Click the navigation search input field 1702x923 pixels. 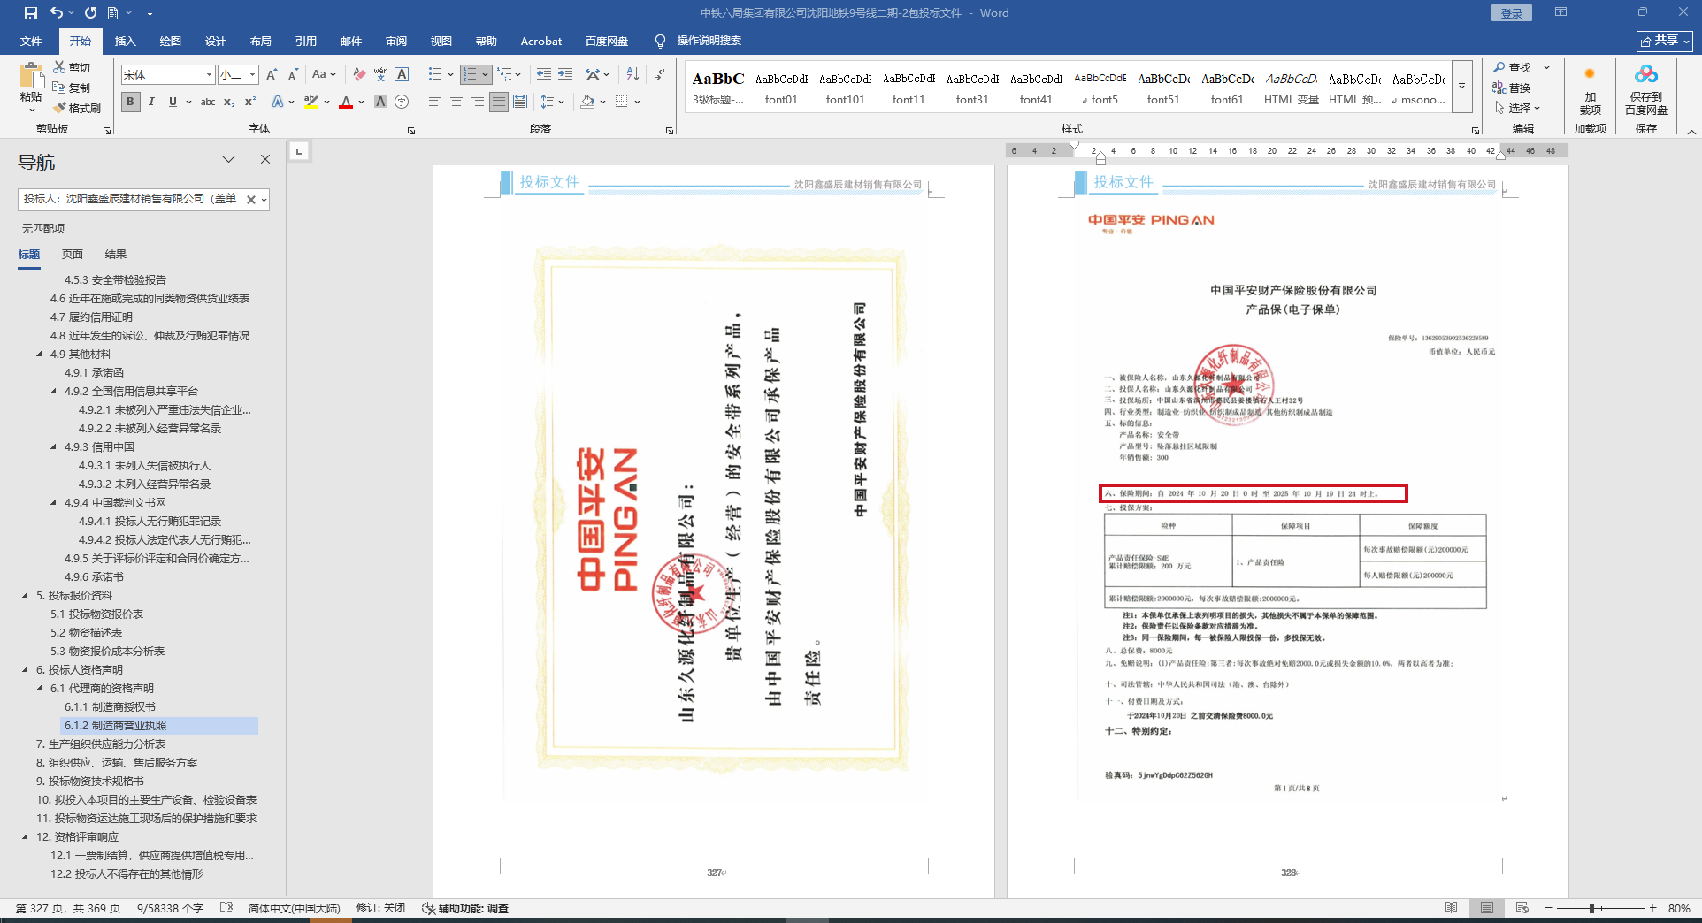tap(131, 200)
